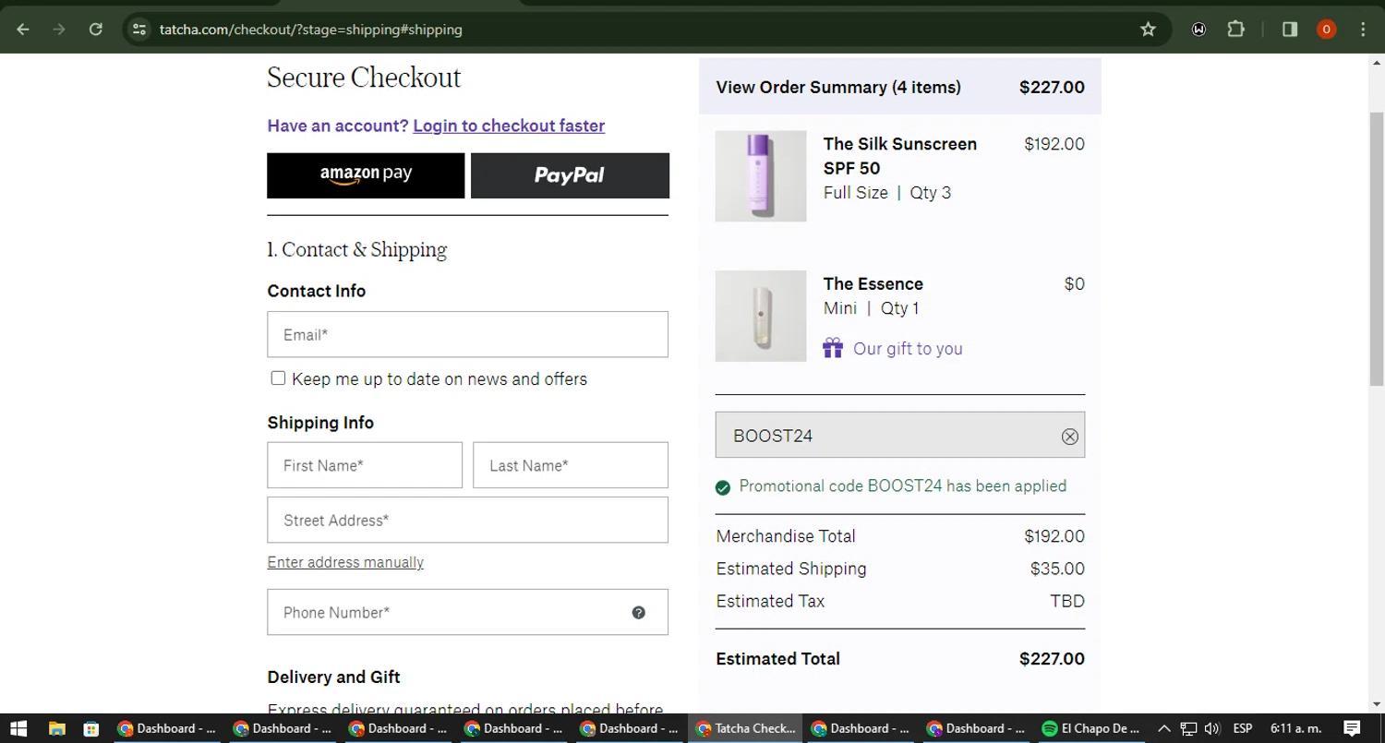Open the orange profile avatar
Image resolution: width=1385 pixels, height=743 pixels.
[1326, 30]
